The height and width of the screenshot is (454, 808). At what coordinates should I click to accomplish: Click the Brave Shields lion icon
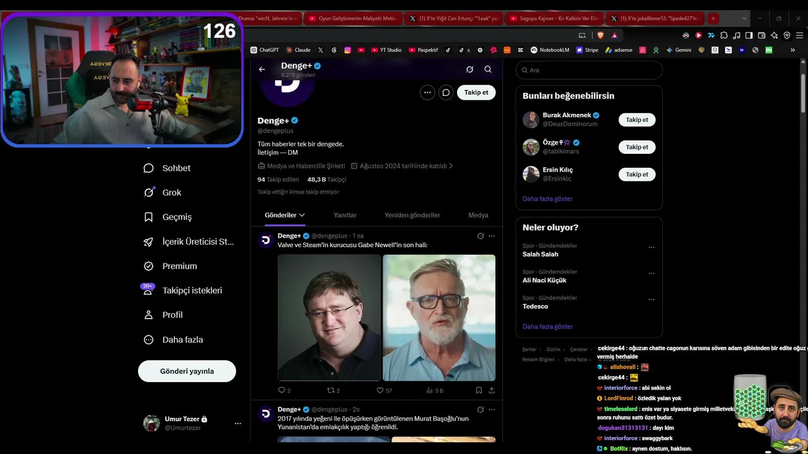click(x=600, y=35)
